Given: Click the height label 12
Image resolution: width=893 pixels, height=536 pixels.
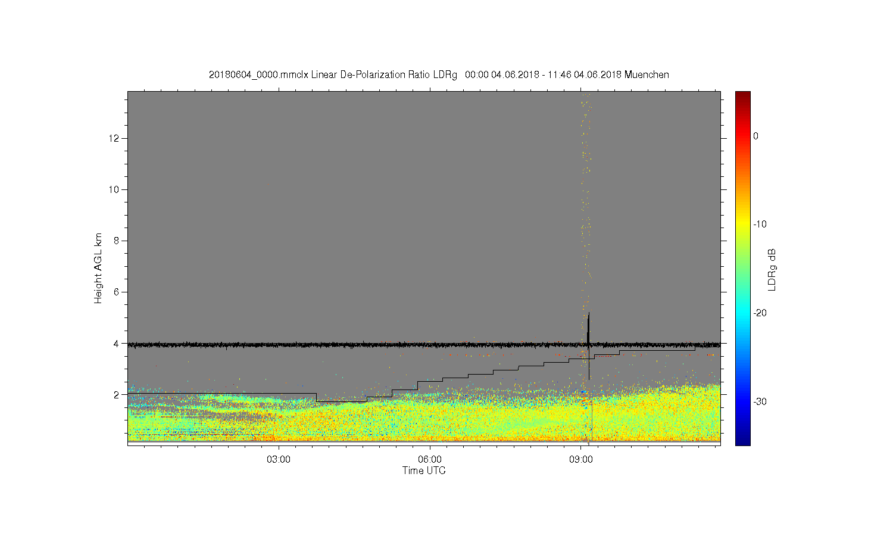Looking at the screenshot, I should click(114, 138).
